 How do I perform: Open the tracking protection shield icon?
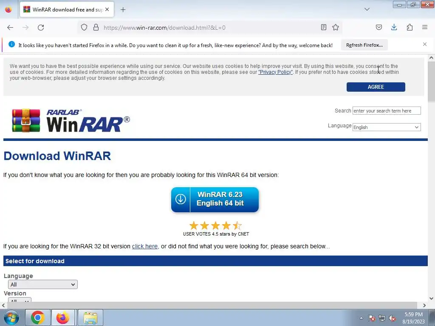pos(84,27)
